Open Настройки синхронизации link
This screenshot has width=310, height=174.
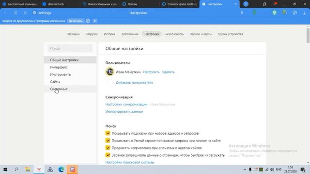point(126,104)
